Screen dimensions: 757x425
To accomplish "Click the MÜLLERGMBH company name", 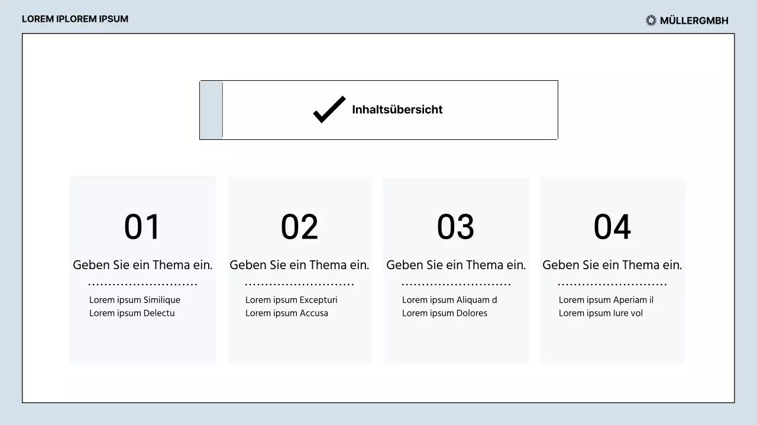I will click(x=694, y=21).
